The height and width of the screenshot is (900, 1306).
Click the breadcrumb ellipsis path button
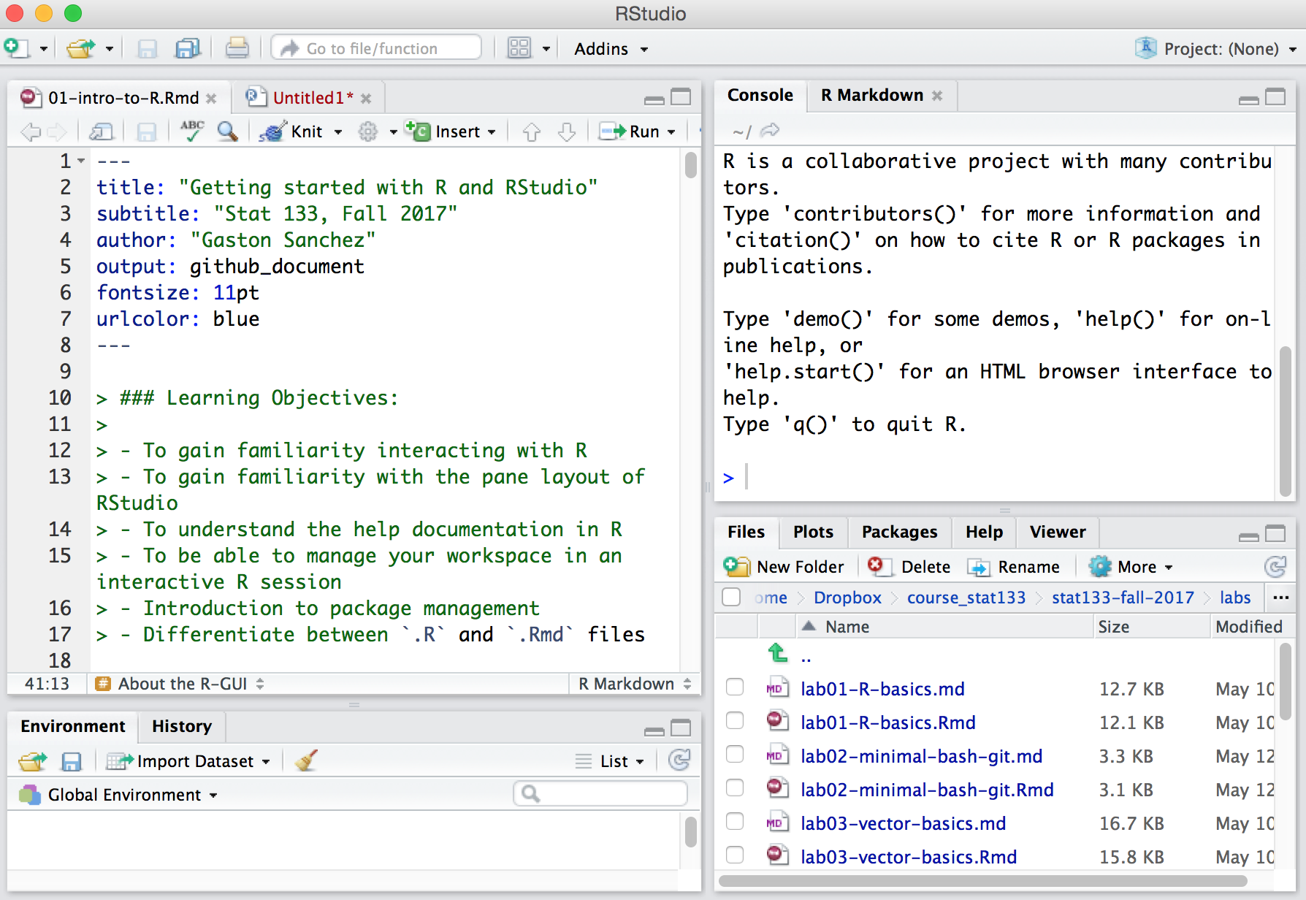pyautogui.click(x=1280, y=598)
